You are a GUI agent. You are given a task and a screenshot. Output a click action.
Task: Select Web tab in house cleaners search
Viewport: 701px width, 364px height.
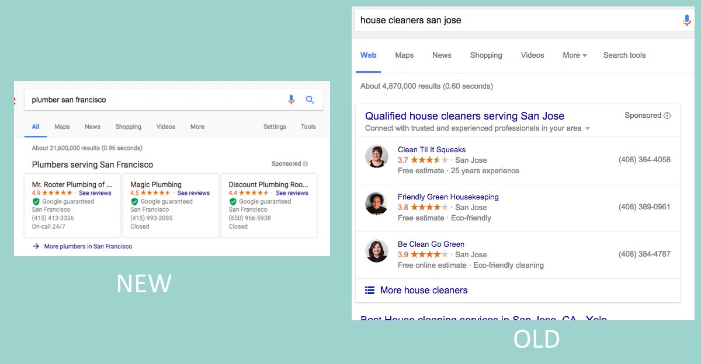(x=368, y=55)
